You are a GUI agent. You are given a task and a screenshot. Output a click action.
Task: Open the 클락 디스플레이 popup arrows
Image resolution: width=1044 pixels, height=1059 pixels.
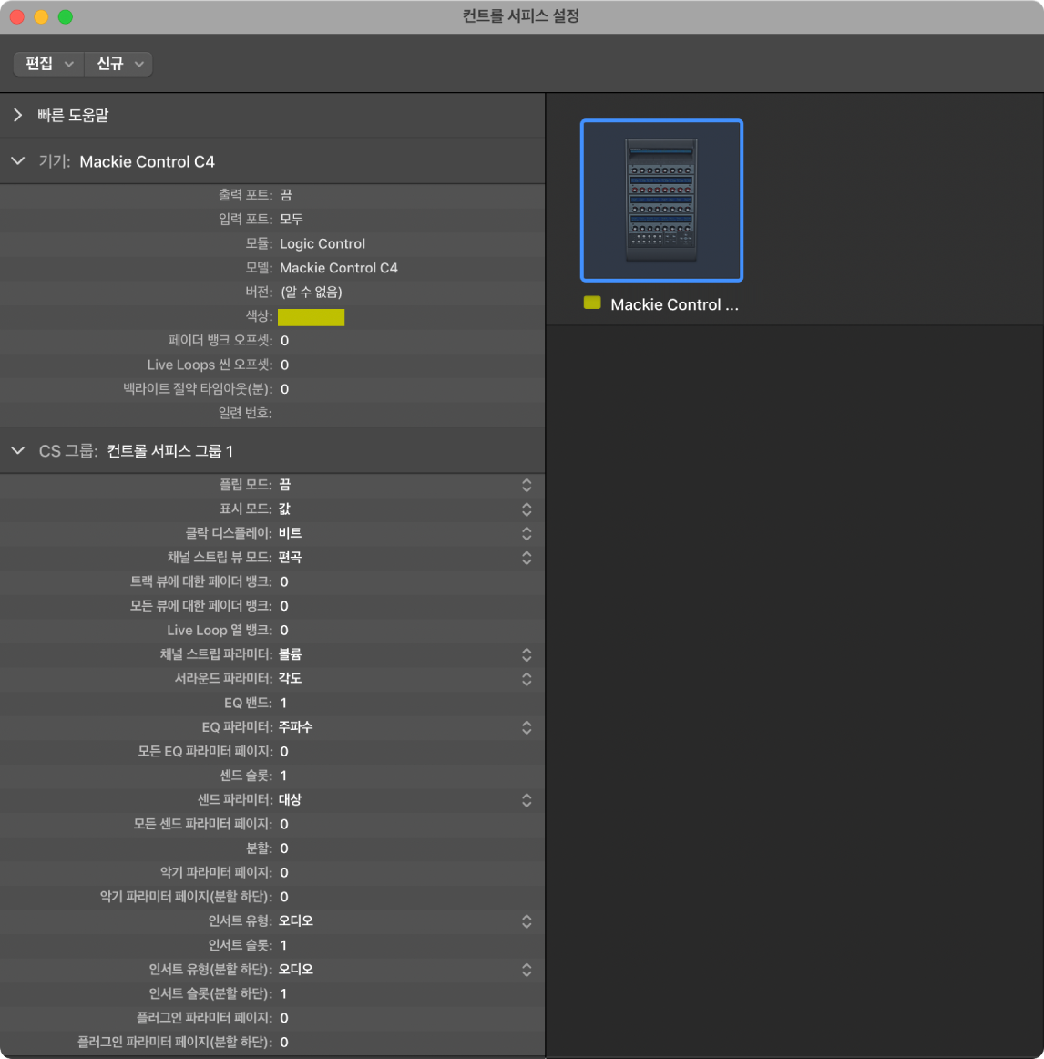click(527, 533)
